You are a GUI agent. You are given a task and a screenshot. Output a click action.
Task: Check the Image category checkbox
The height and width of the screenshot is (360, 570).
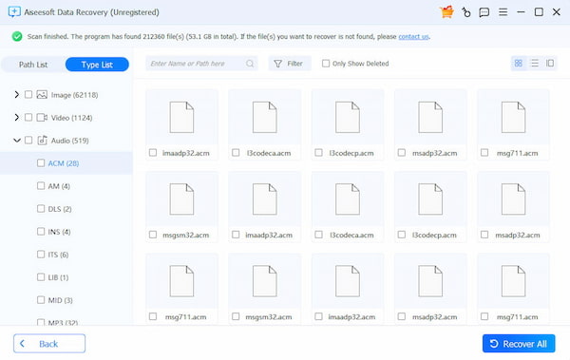(x=28, y=95)
